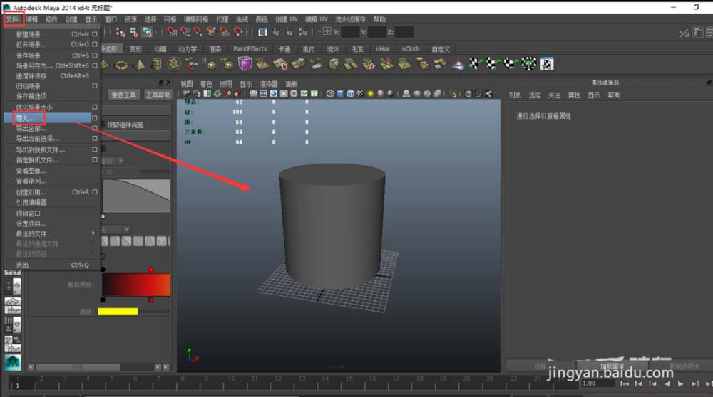This screenshot has height=397, width=713.
Task: Click the 工具帮助 button
Action: tap(158, 95)
